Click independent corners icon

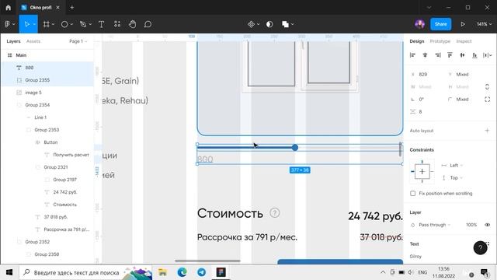click(x=487, y=100)
